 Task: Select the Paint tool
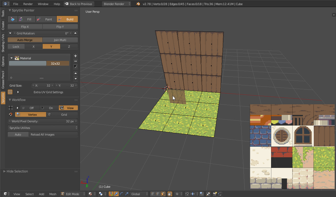pos(46,19)
